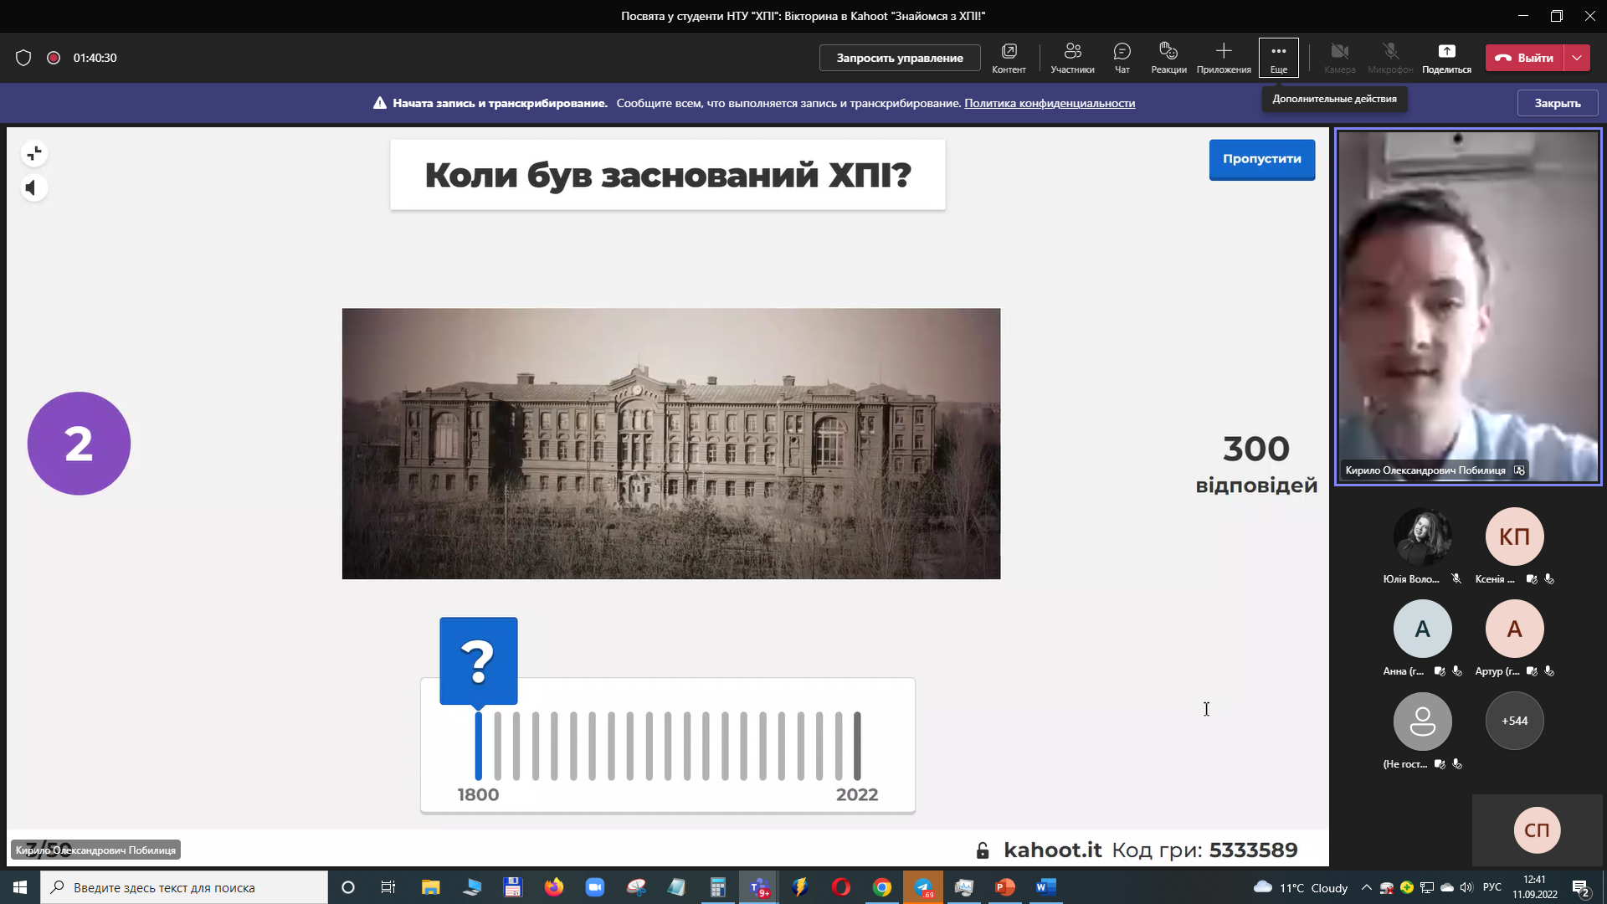Open Opera browser from taskbar
Viewport: 1607px width, 904px height.
(x=841, y=887)
